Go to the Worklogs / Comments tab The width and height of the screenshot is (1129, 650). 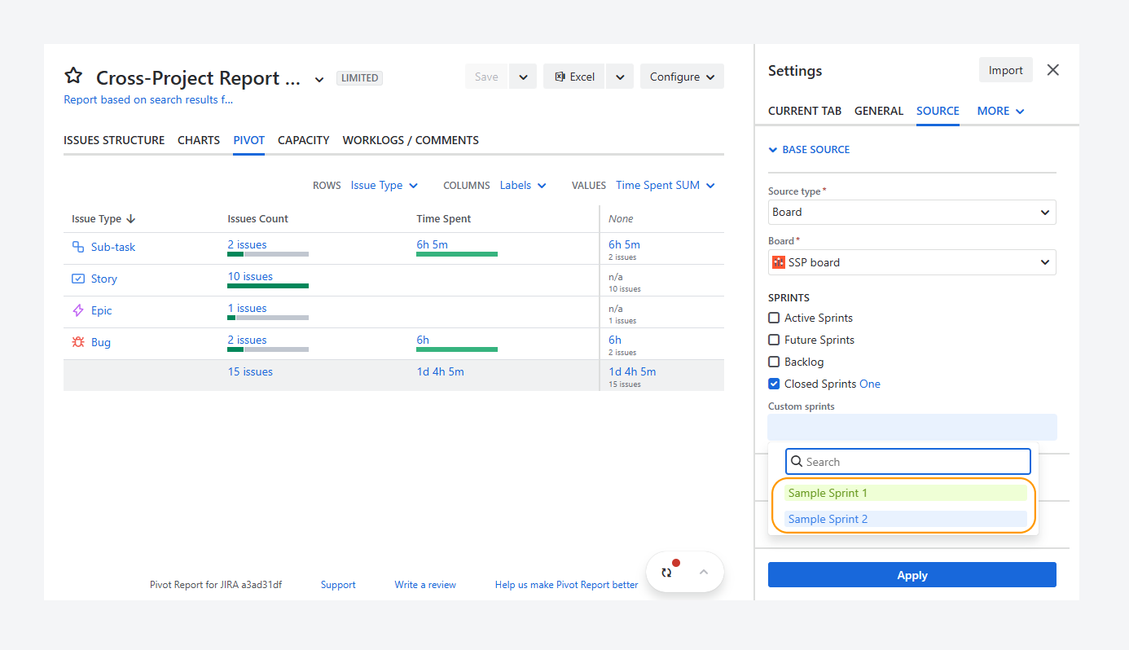coord(411,140)
